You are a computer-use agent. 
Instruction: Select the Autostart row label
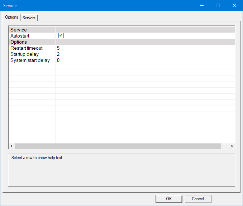click(20, 36)
